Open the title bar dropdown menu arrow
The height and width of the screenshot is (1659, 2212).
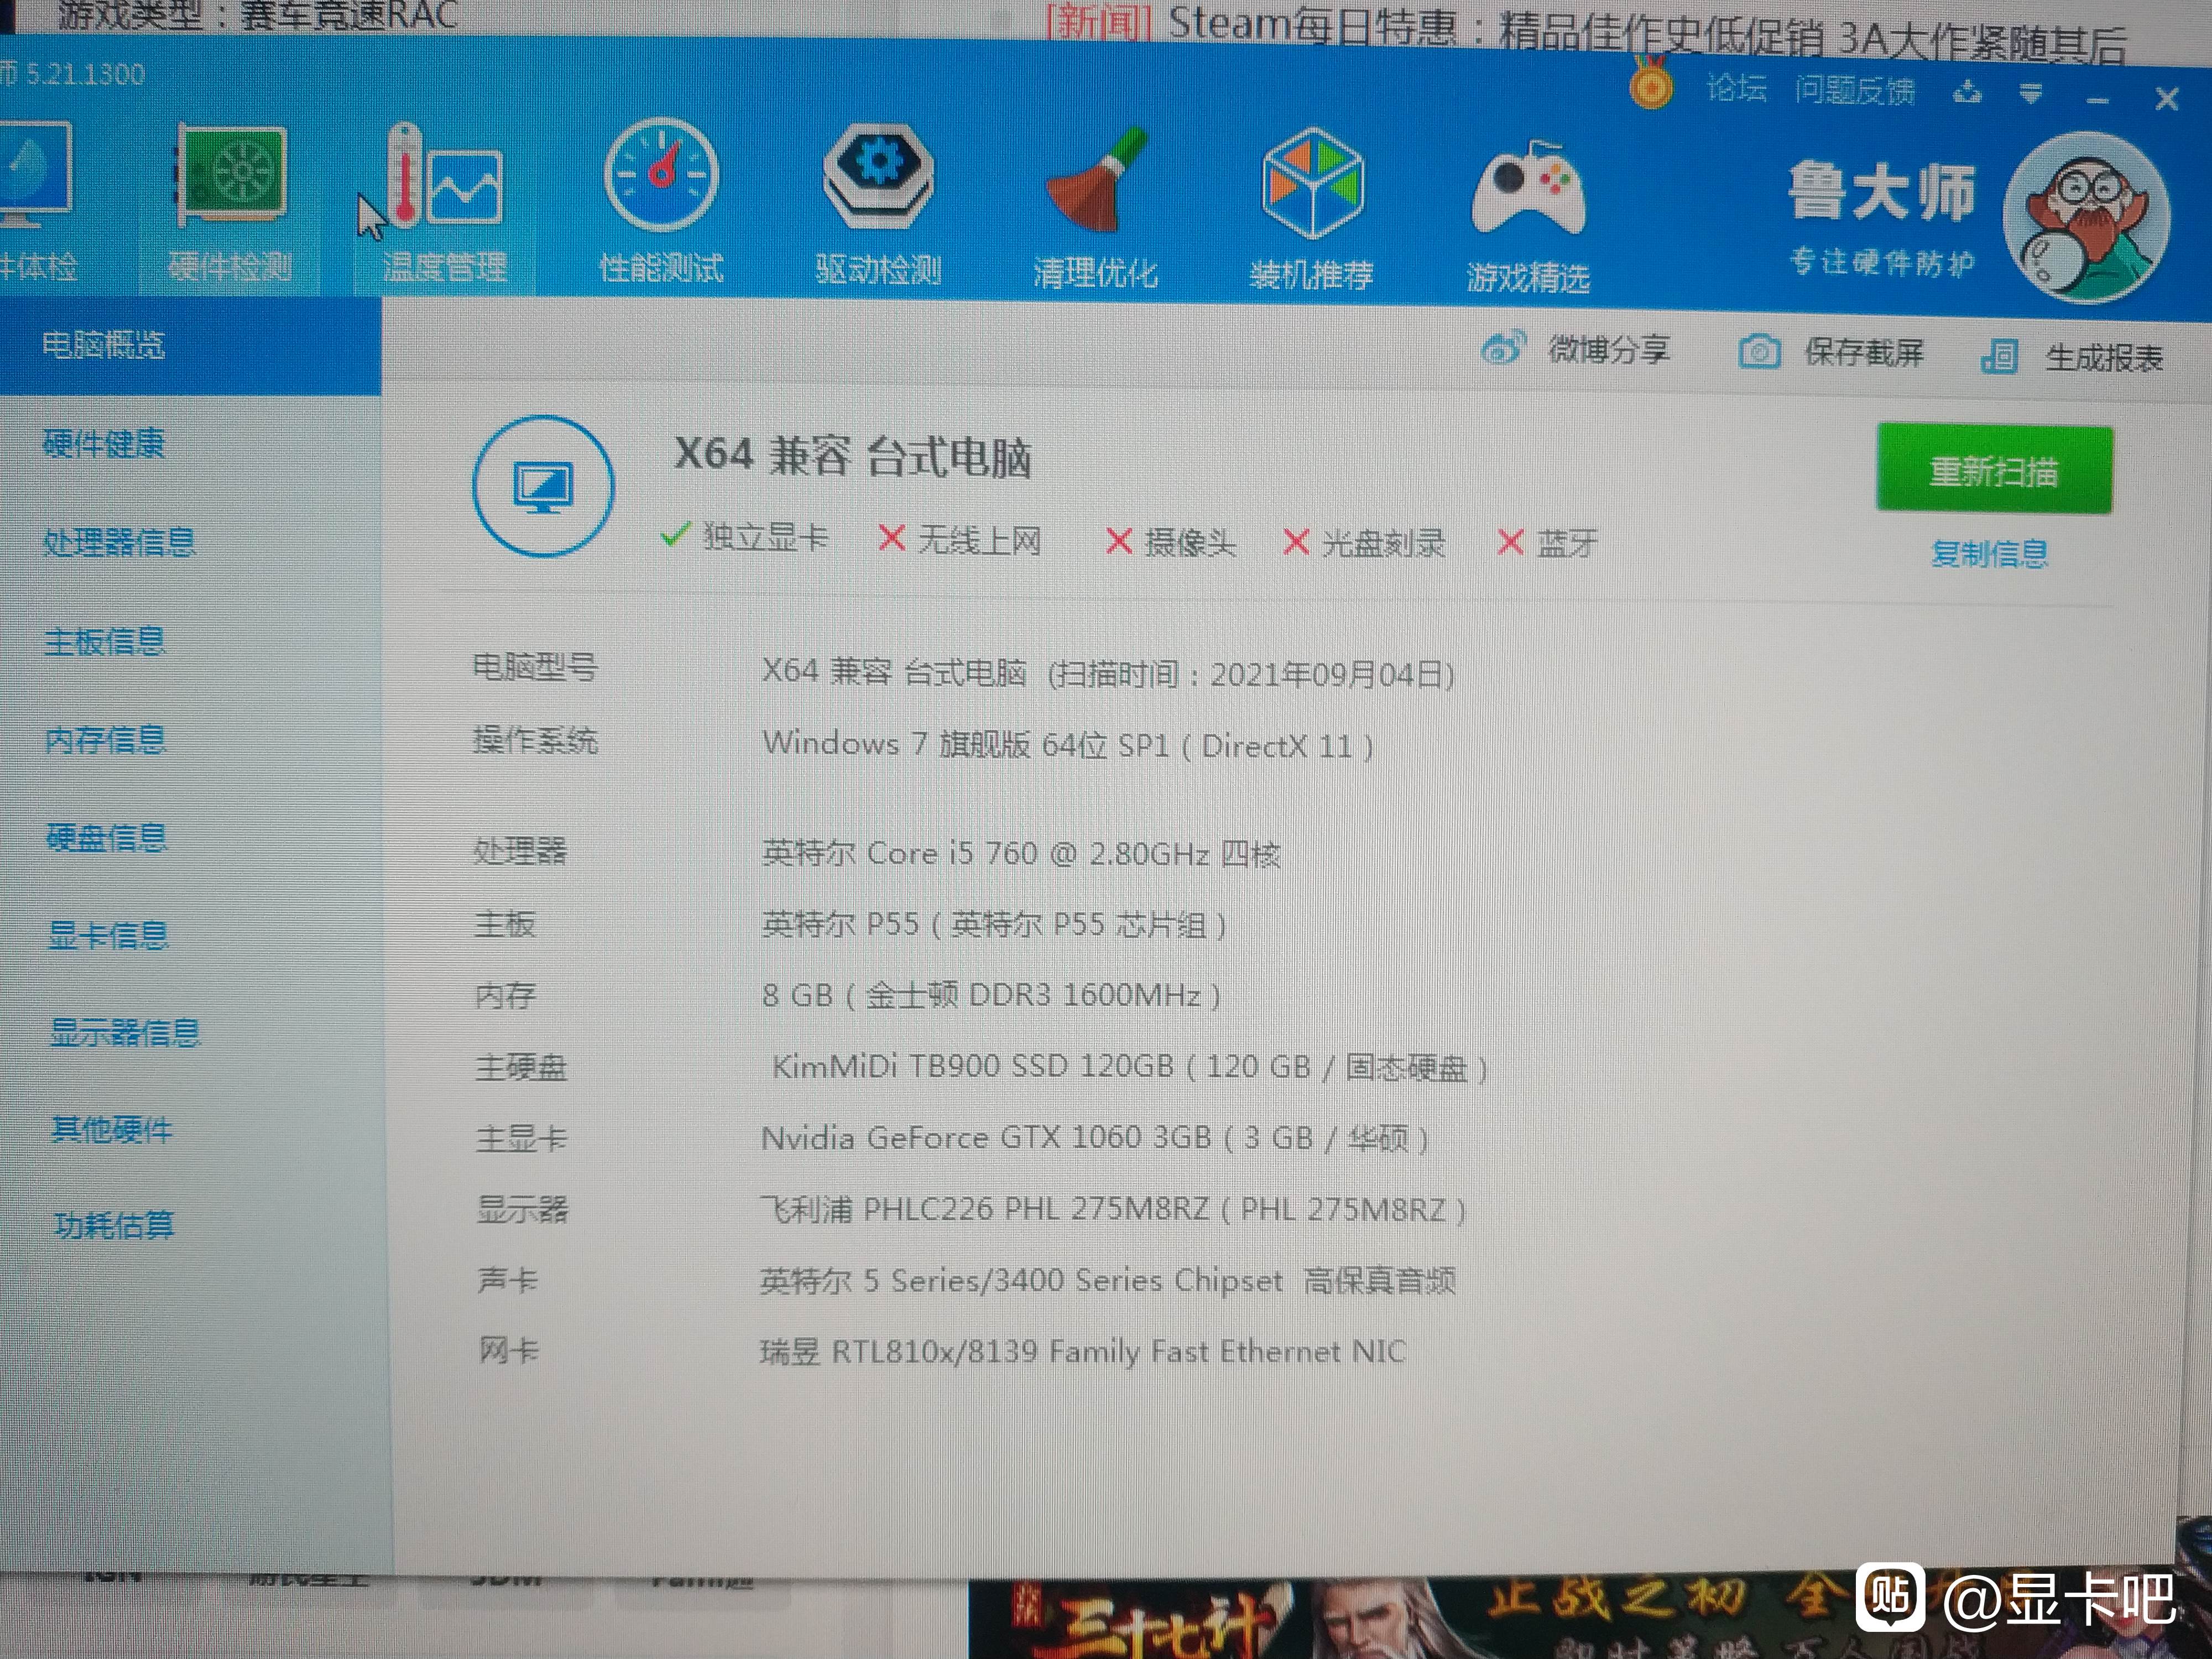[x=2031, y=95]
